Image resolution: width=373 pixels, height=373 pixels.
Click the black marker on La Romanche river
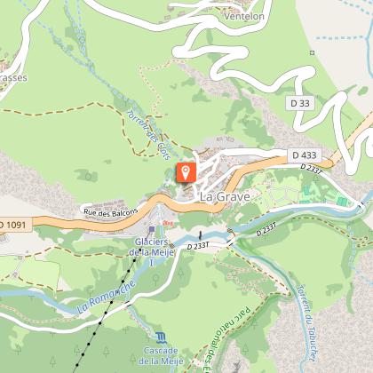[x=201, y=235]
